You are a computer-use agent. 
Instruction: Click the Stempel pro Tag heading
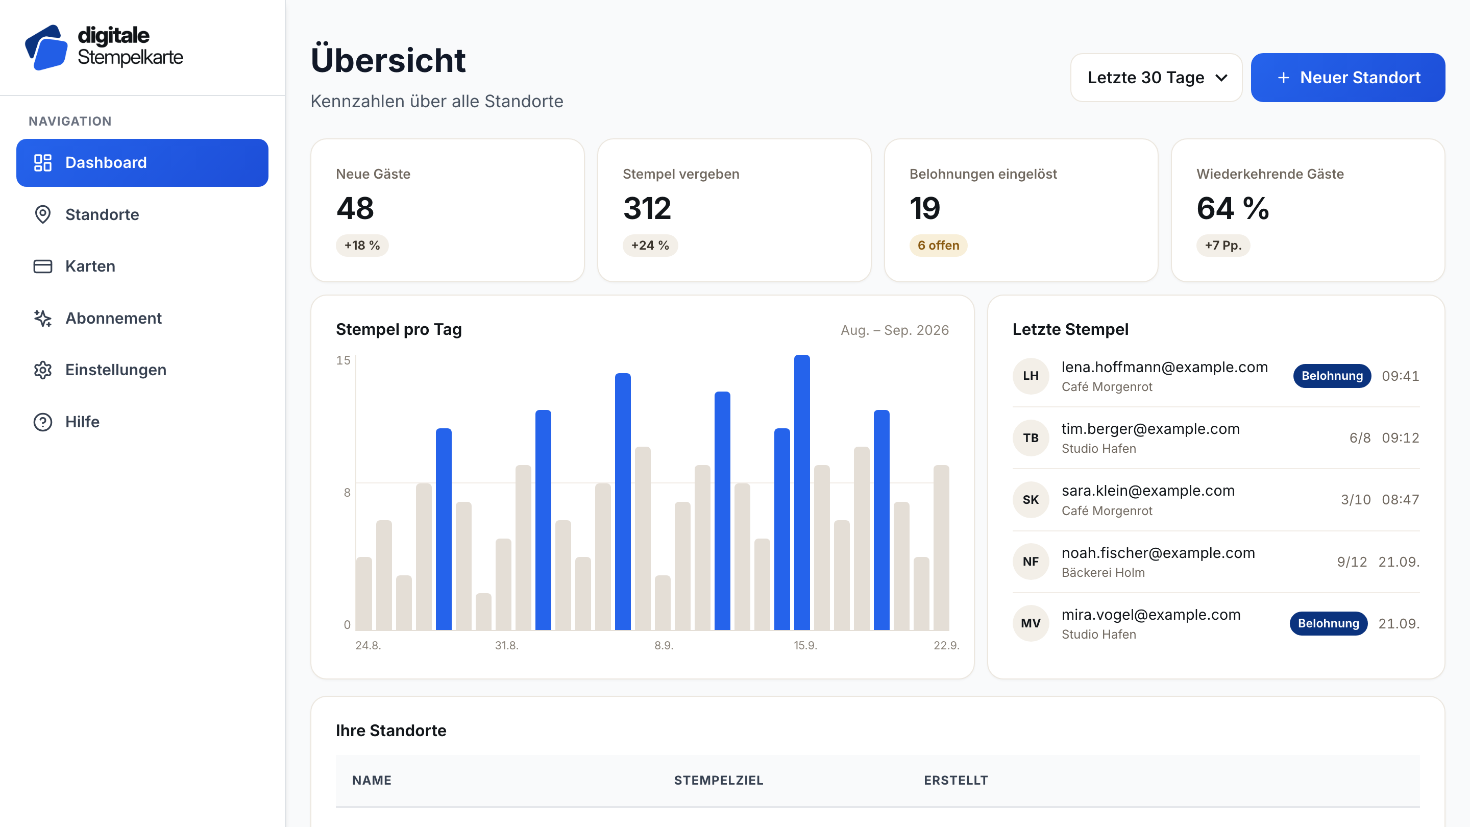[398, 330]
